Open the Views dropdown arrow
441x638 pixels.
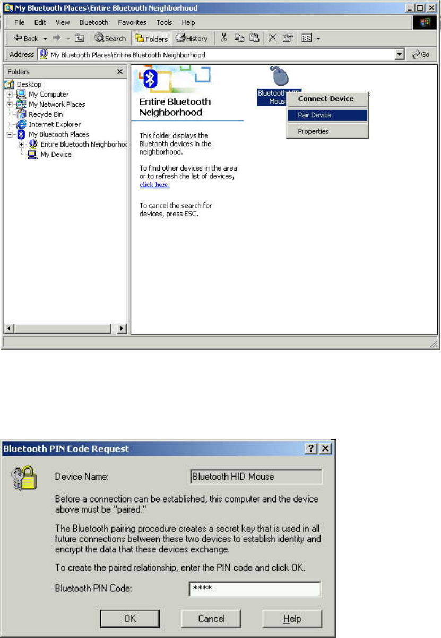pyautogui.click(x=317, y=38)
